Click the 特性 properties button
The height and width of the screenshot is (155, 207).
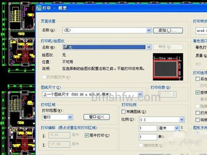tap(168, 47)
